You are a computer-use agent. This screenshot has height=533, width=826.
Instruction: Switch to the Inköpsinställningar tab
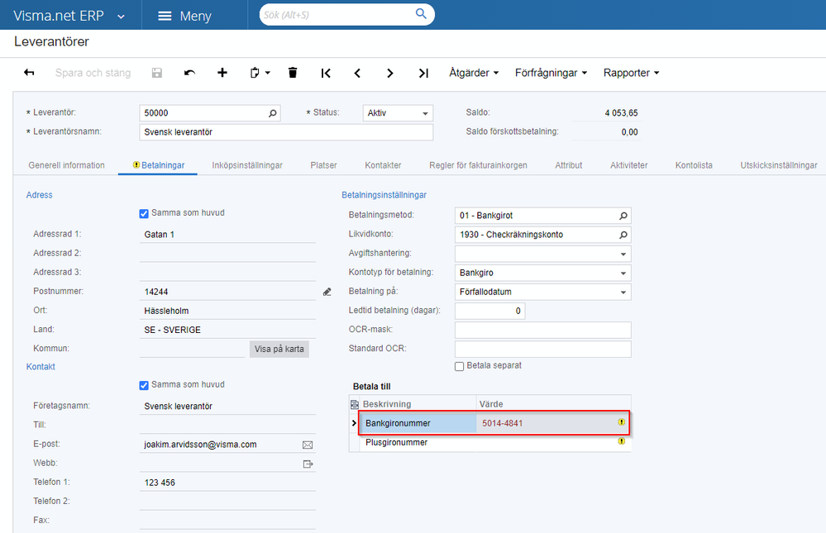(x=247, y=165)
